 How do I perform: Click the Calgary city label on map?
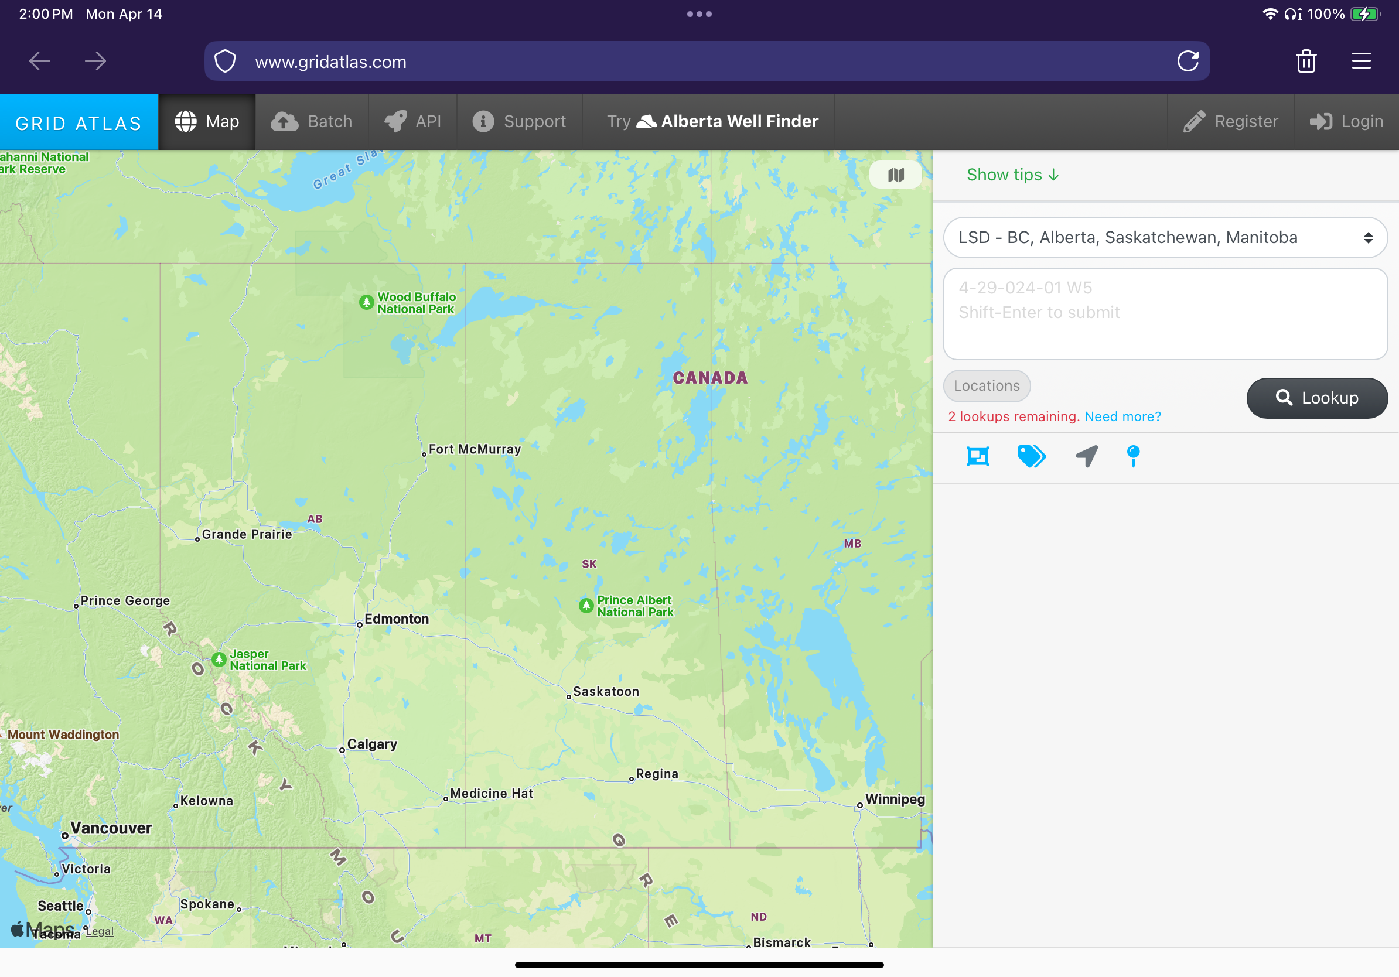click(x=372, y=744)
